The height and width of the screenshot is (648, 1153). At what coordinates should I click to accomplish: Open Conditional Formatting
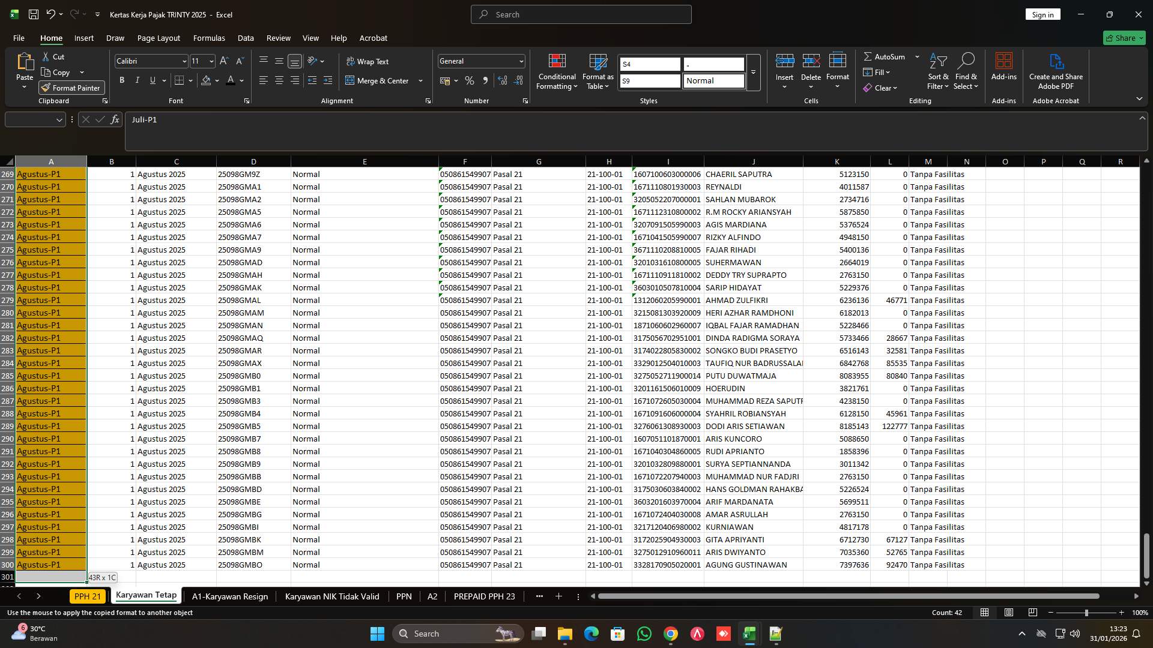[557, 72]
